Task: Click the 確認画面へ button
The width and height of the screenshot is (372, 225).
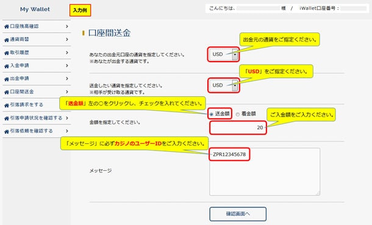Action: click(238, 214)
